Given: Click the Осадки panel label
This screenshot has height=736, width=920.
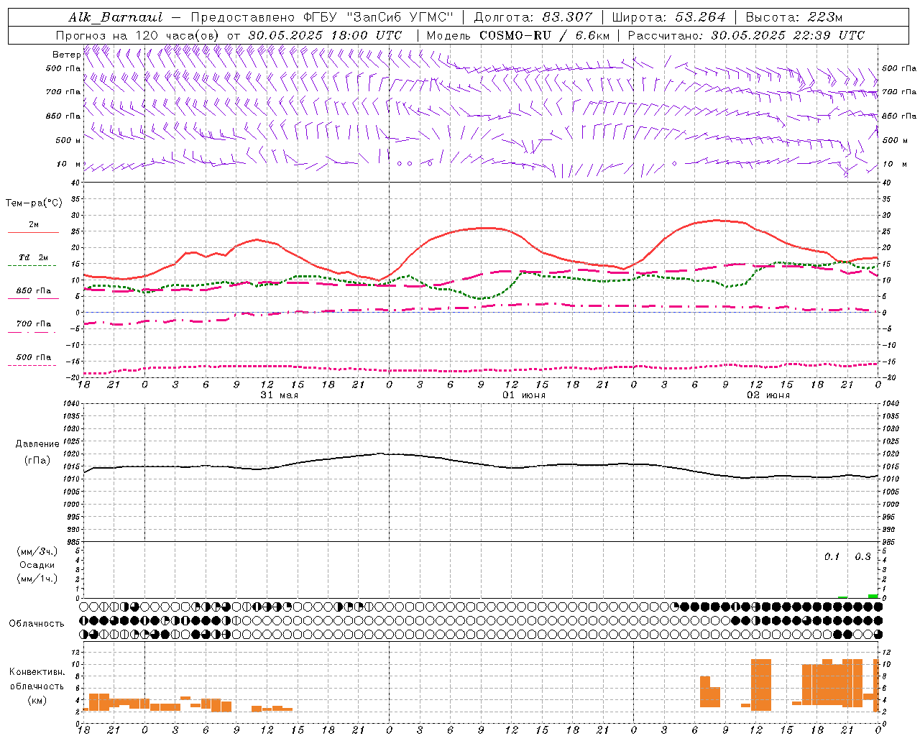Looking at the screenshot, I should (37, 565).
